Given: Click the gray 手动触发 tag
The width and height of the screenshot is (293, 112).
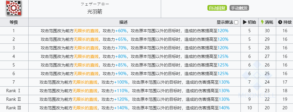Looking at the screenshot, I should tap(239, 8).
